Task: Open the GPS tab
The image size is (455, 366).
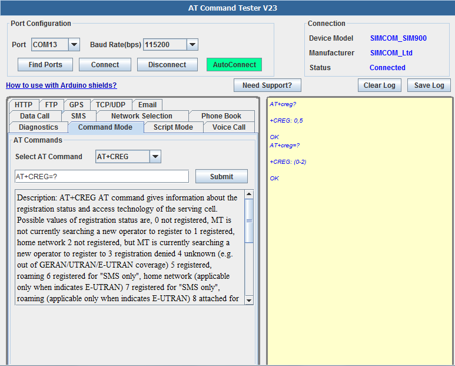Action: [x=77, y=104]
